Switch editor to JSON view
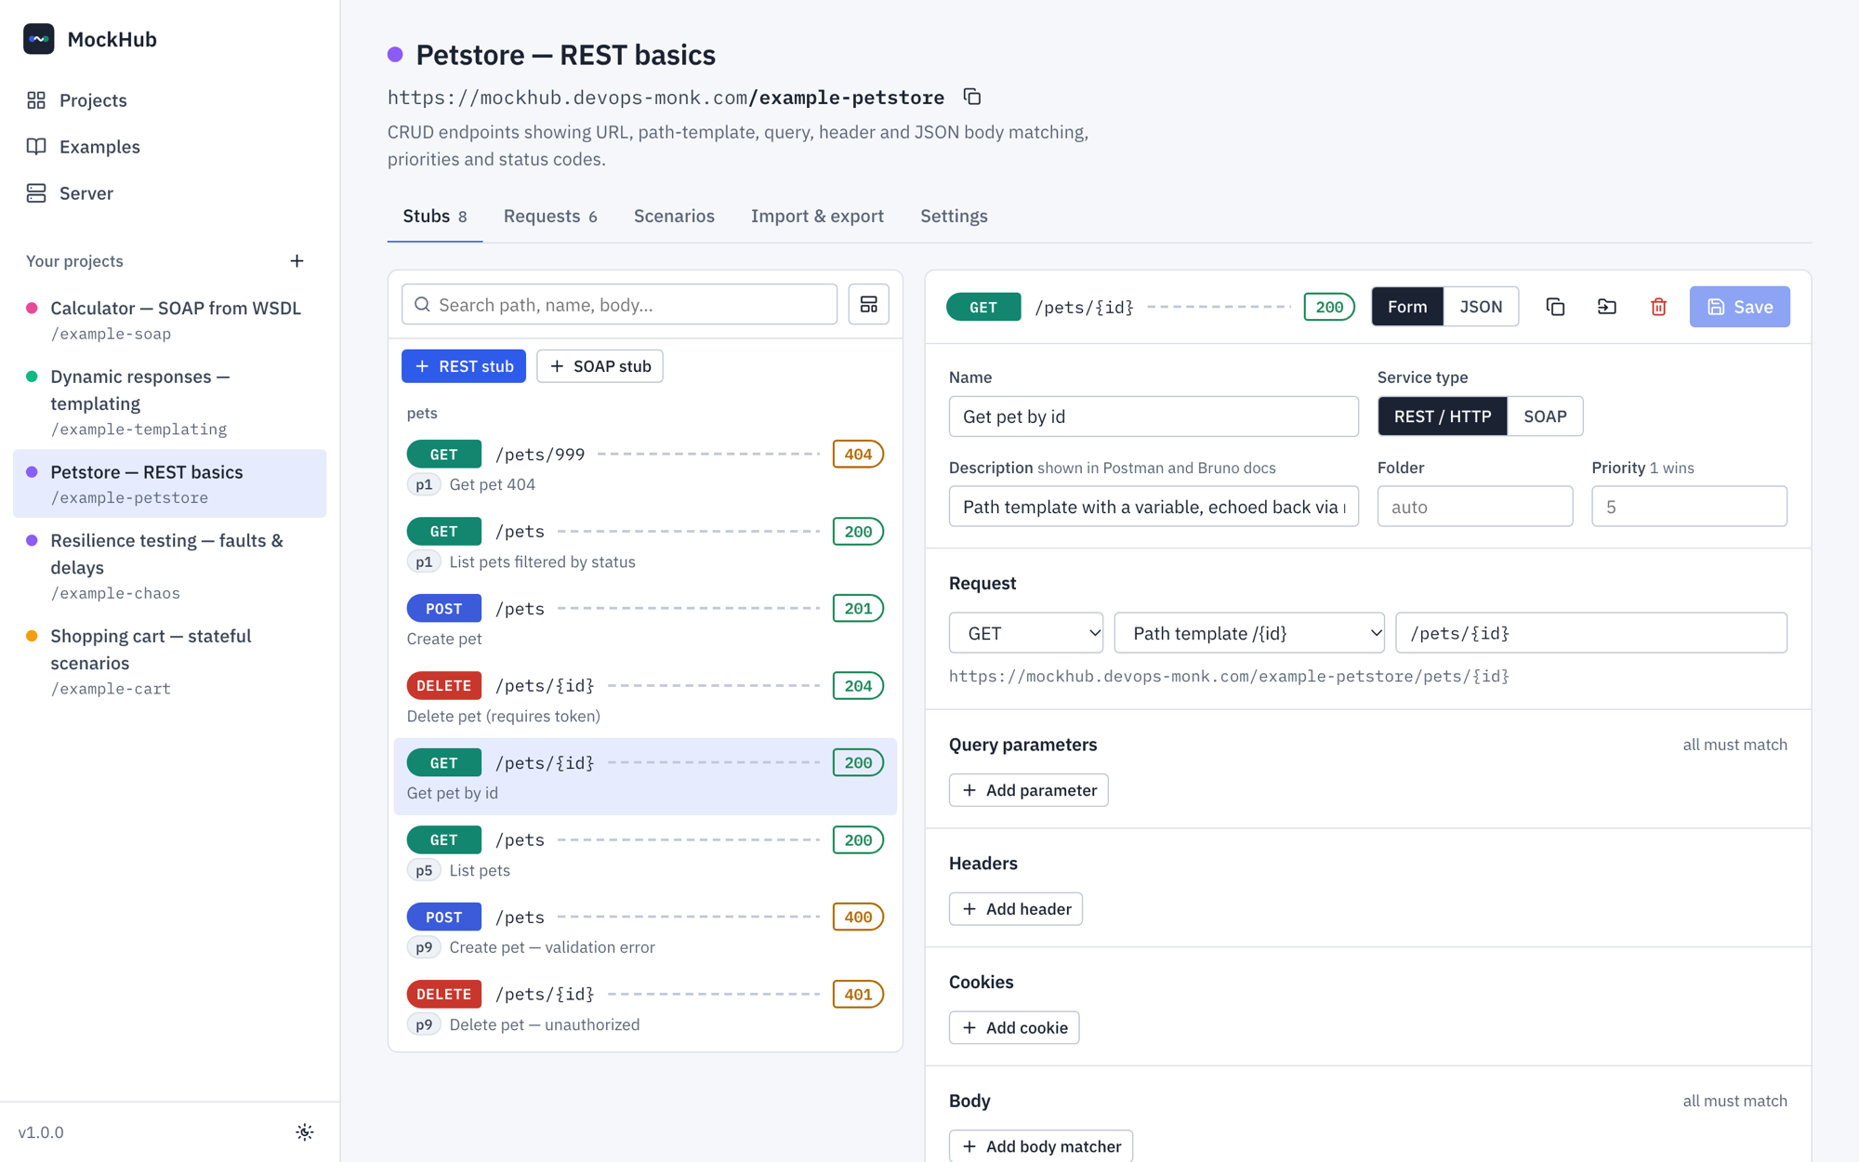The height and width of the screenshot is (1162, 1859). 1481,307
